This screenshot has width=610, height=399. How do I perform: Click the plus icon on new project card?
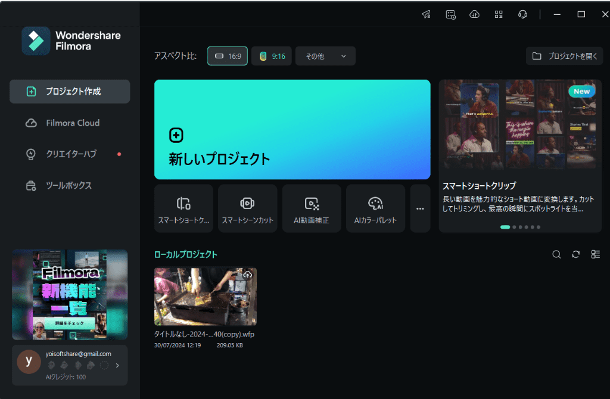[x=176, y=135]
